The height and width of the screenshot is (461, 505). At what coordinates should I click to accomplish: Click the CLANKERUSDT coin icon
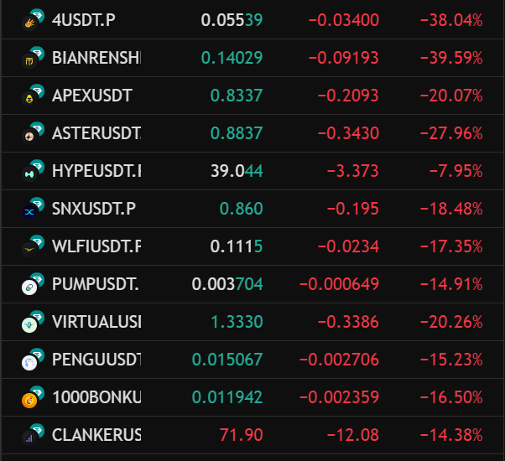coord(32,436)
